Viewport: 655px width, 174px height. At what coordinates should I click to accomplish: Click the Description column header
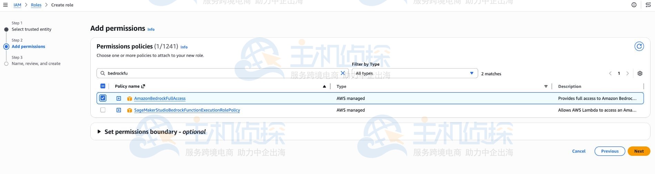tap(570, 86)
